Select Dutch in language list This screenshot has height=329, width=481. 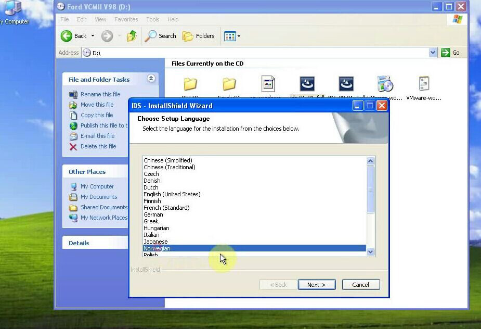click(255, 187)
